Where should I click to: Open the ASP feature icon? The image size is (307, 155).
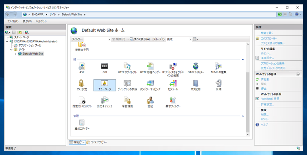[82, 68]
